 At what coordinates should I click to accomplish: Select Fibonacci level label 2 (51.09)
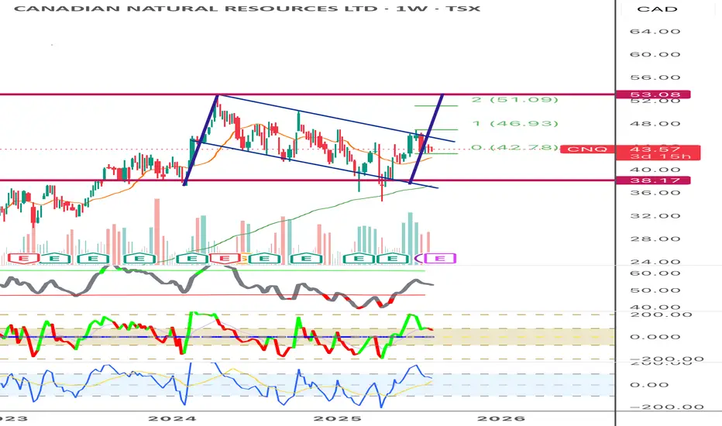point(515,99)
